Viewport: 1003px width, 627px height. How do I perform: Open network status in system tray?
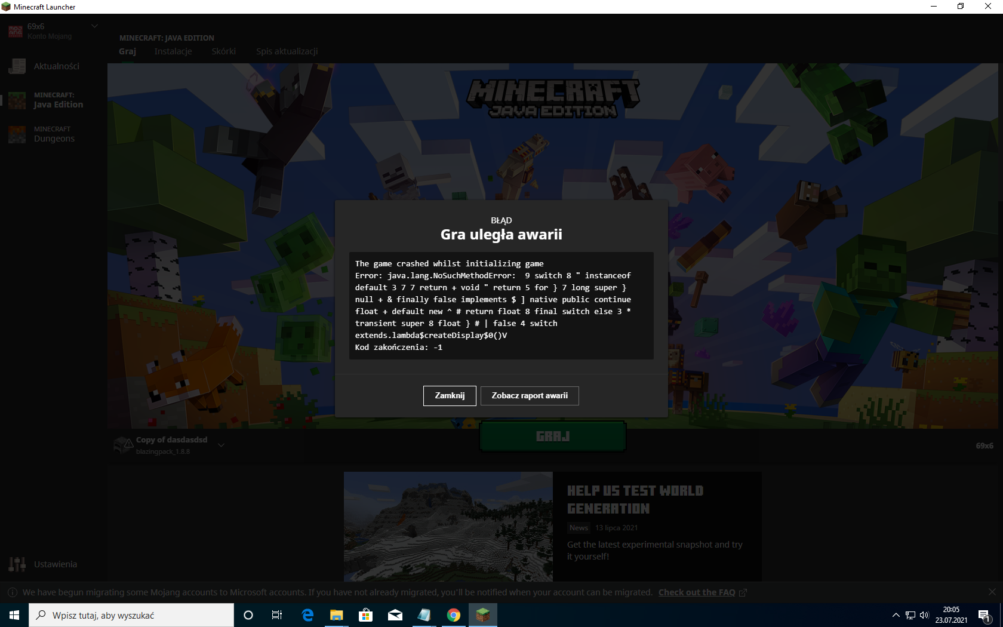(910, 615)
